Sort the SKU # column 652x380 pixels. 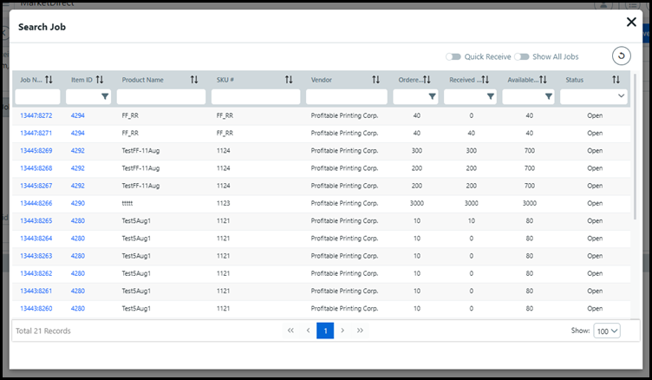289,80
